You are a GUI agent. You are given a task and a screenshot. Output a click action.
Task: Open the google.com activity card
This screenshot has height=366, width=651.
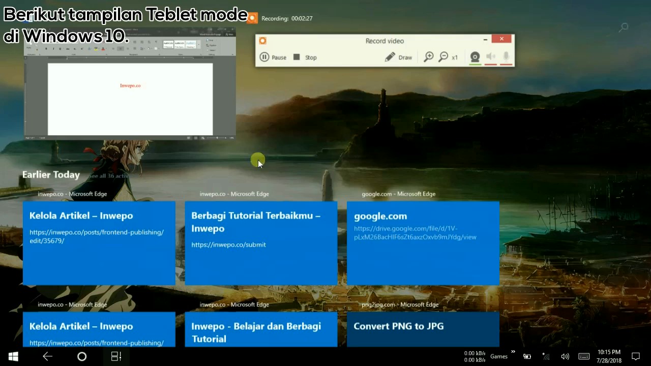[423, 243]
